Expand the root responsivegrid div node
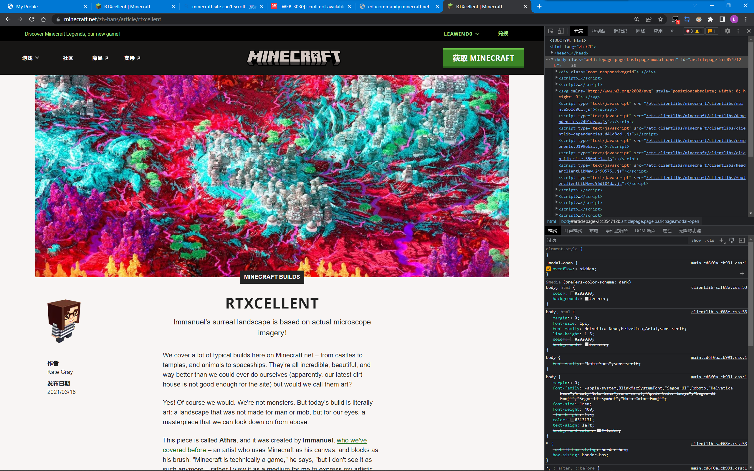 coord(556,72)
